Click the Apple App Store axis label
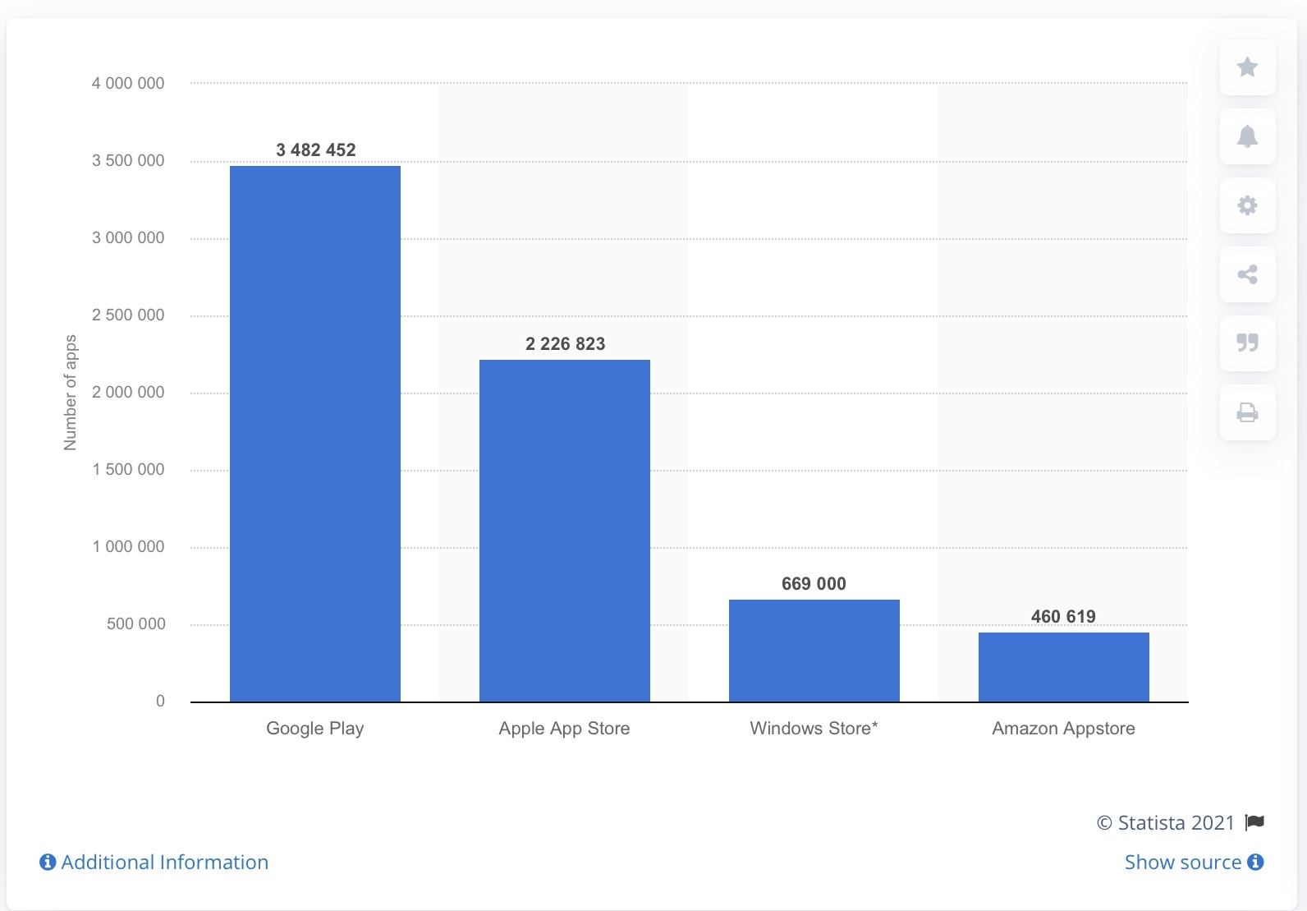Viewport: 1307px width, 911px height. coord(565,729)
